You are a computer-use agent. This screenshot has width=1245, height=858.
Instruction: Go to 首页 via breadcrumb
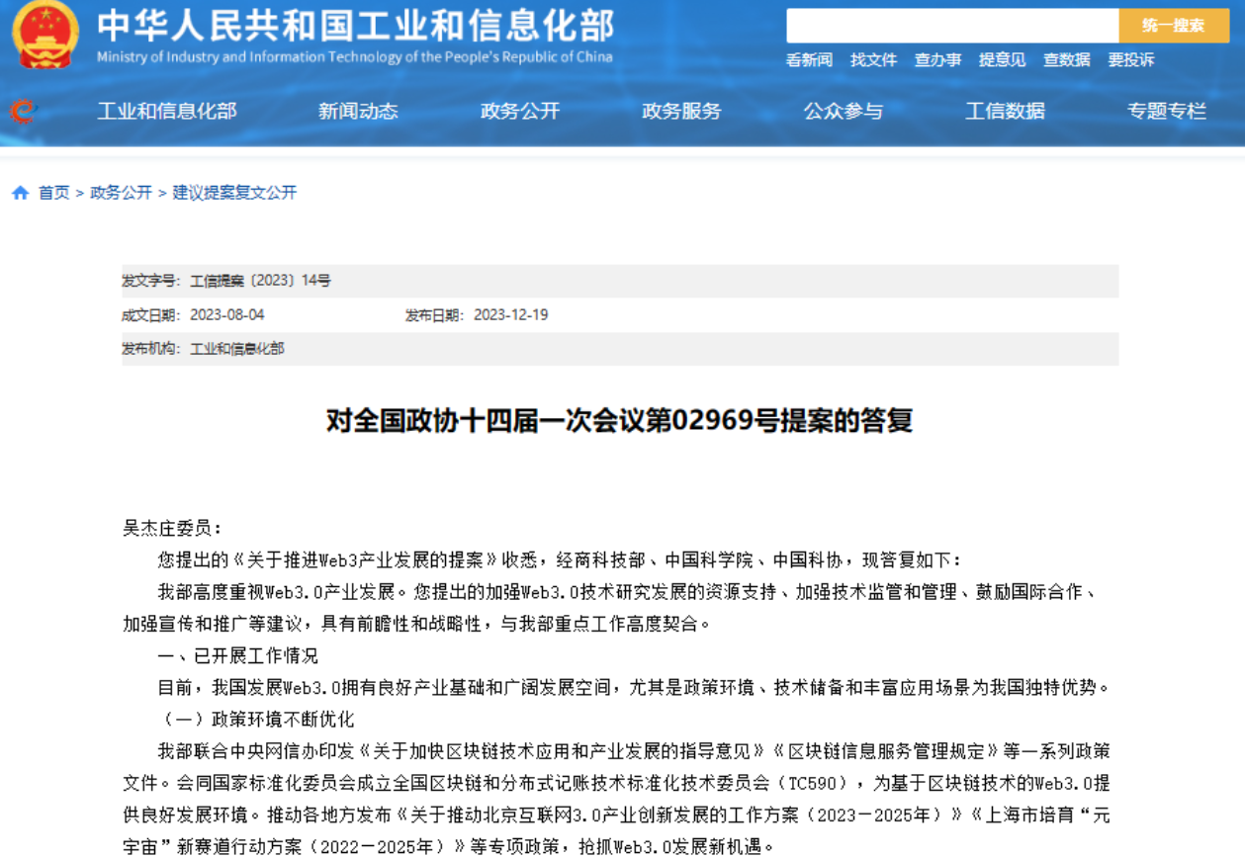coord(53,193)
